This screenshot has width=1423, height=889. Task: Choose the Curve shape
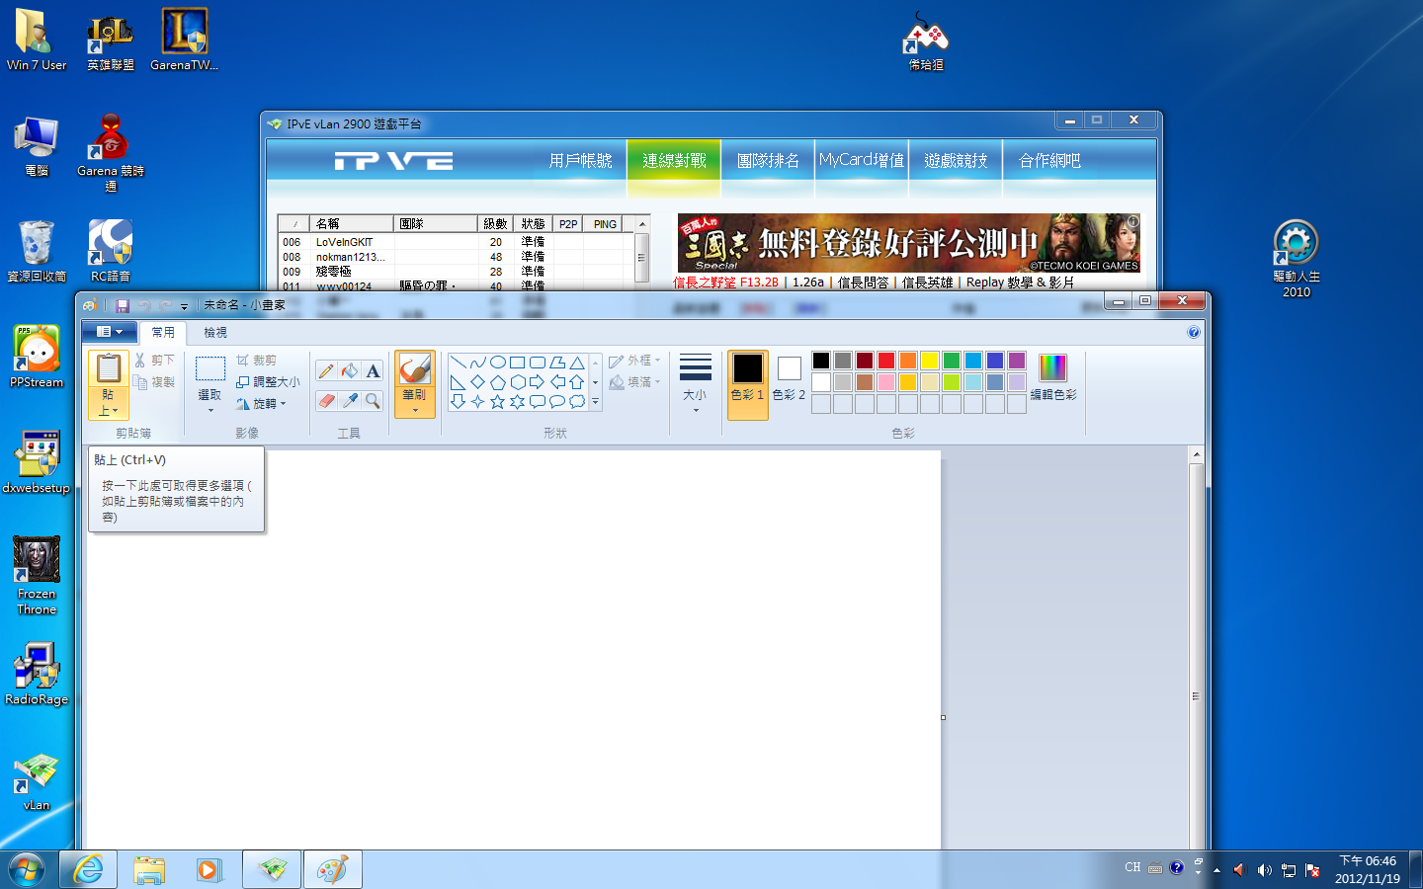pyautogui.click(x=478, y=363)
